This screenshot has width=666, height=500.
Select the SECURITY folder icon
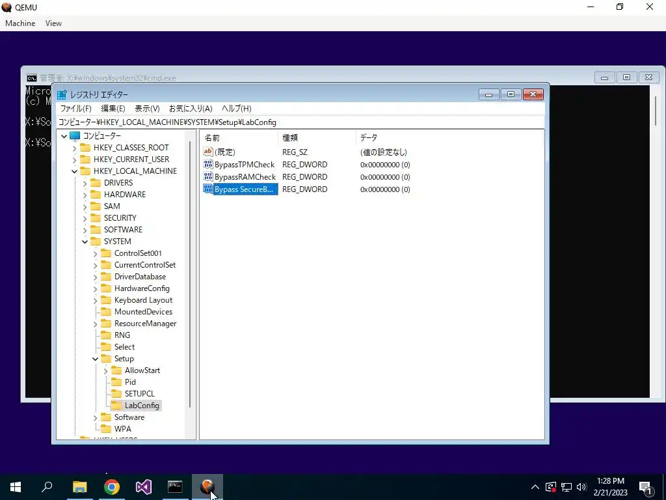(x=96, y=218)
